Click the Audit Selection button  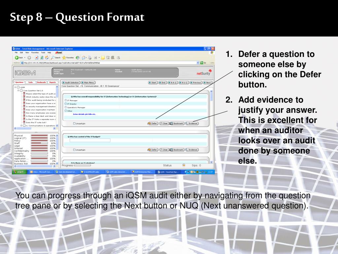click(x=71, y=82)
